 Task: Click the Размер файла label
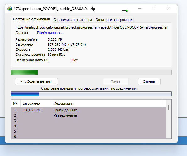[x=26, y=39]
